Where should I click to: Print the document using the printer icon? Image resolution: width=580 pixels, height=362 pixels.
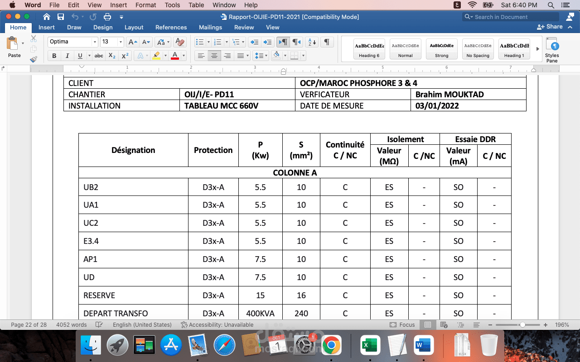click(x=107, y=17)
